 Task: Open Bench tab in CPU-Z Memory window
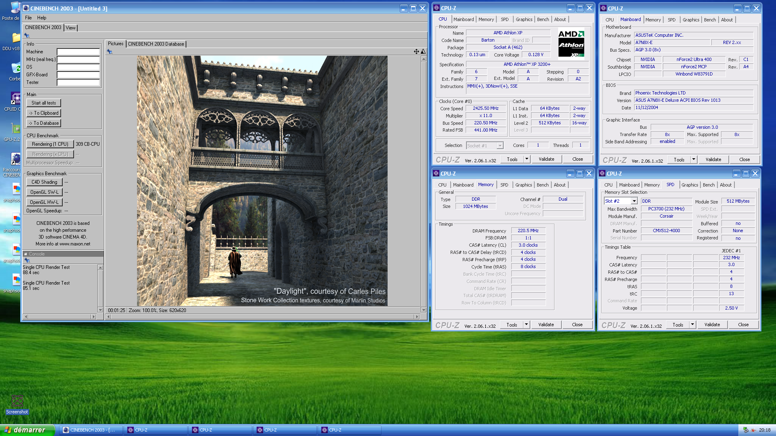(542, 185)
